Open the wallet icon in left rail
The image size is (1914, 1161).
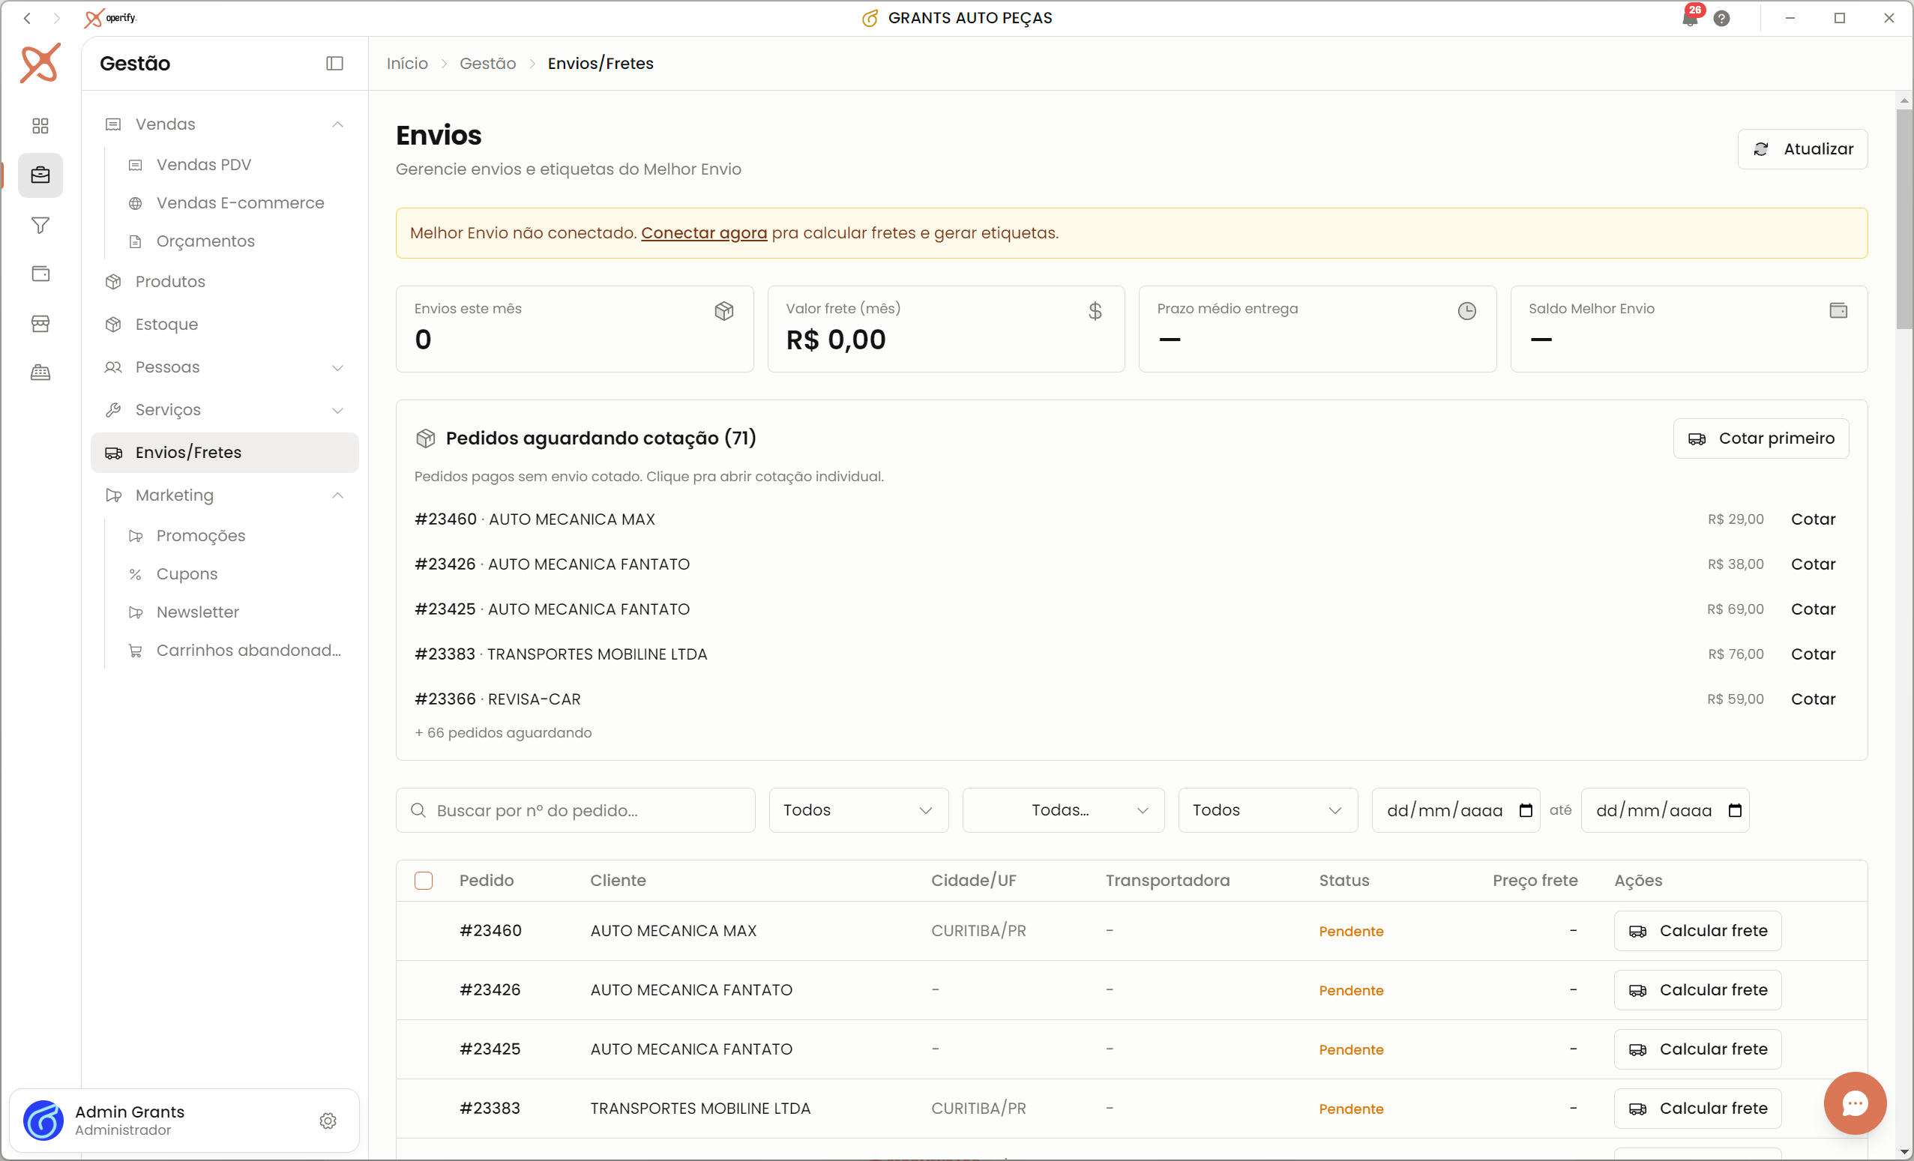[40, 274]
